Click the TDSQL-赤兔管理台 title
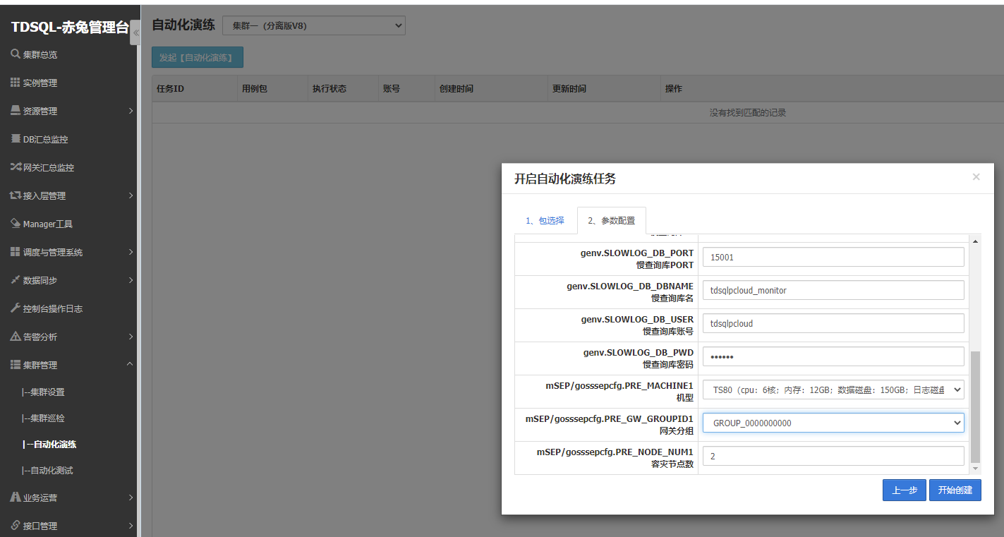The width and height of the screenshot is (1004, 537). [70, 28]
